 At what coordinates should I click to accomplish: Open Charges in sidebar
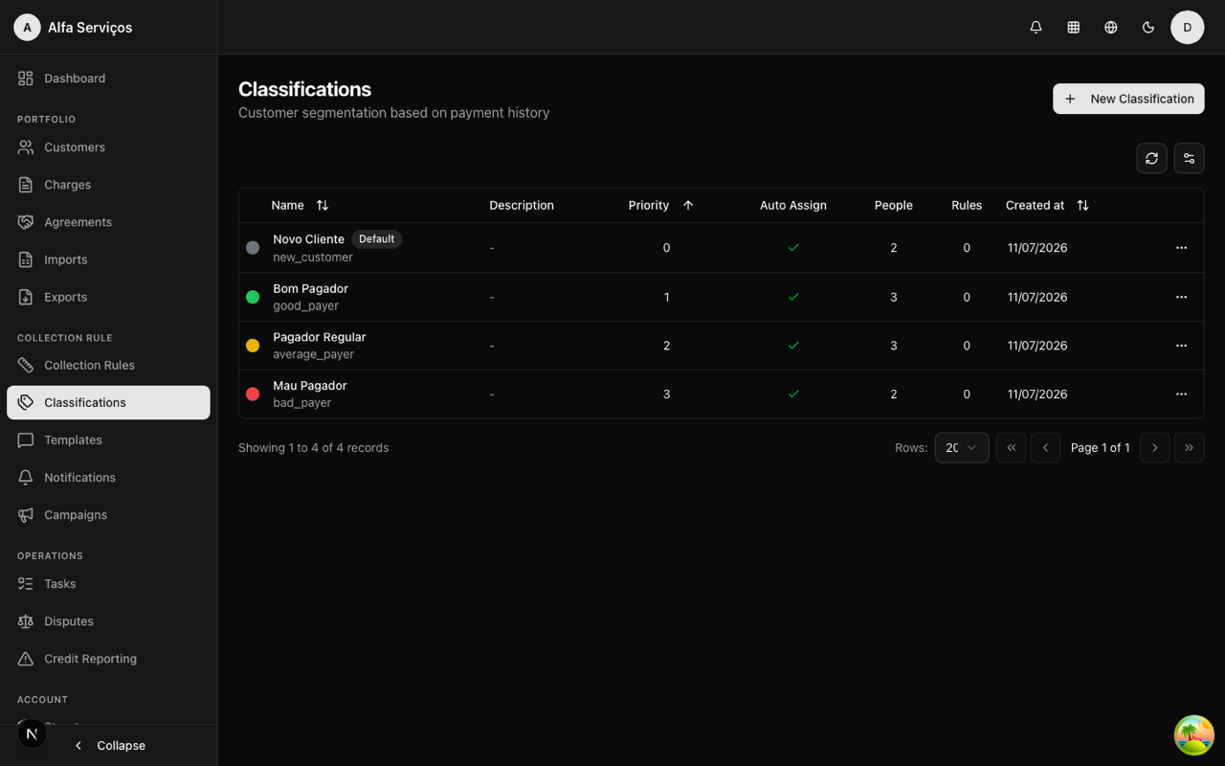pyautogui.click(x=108, y=185)
